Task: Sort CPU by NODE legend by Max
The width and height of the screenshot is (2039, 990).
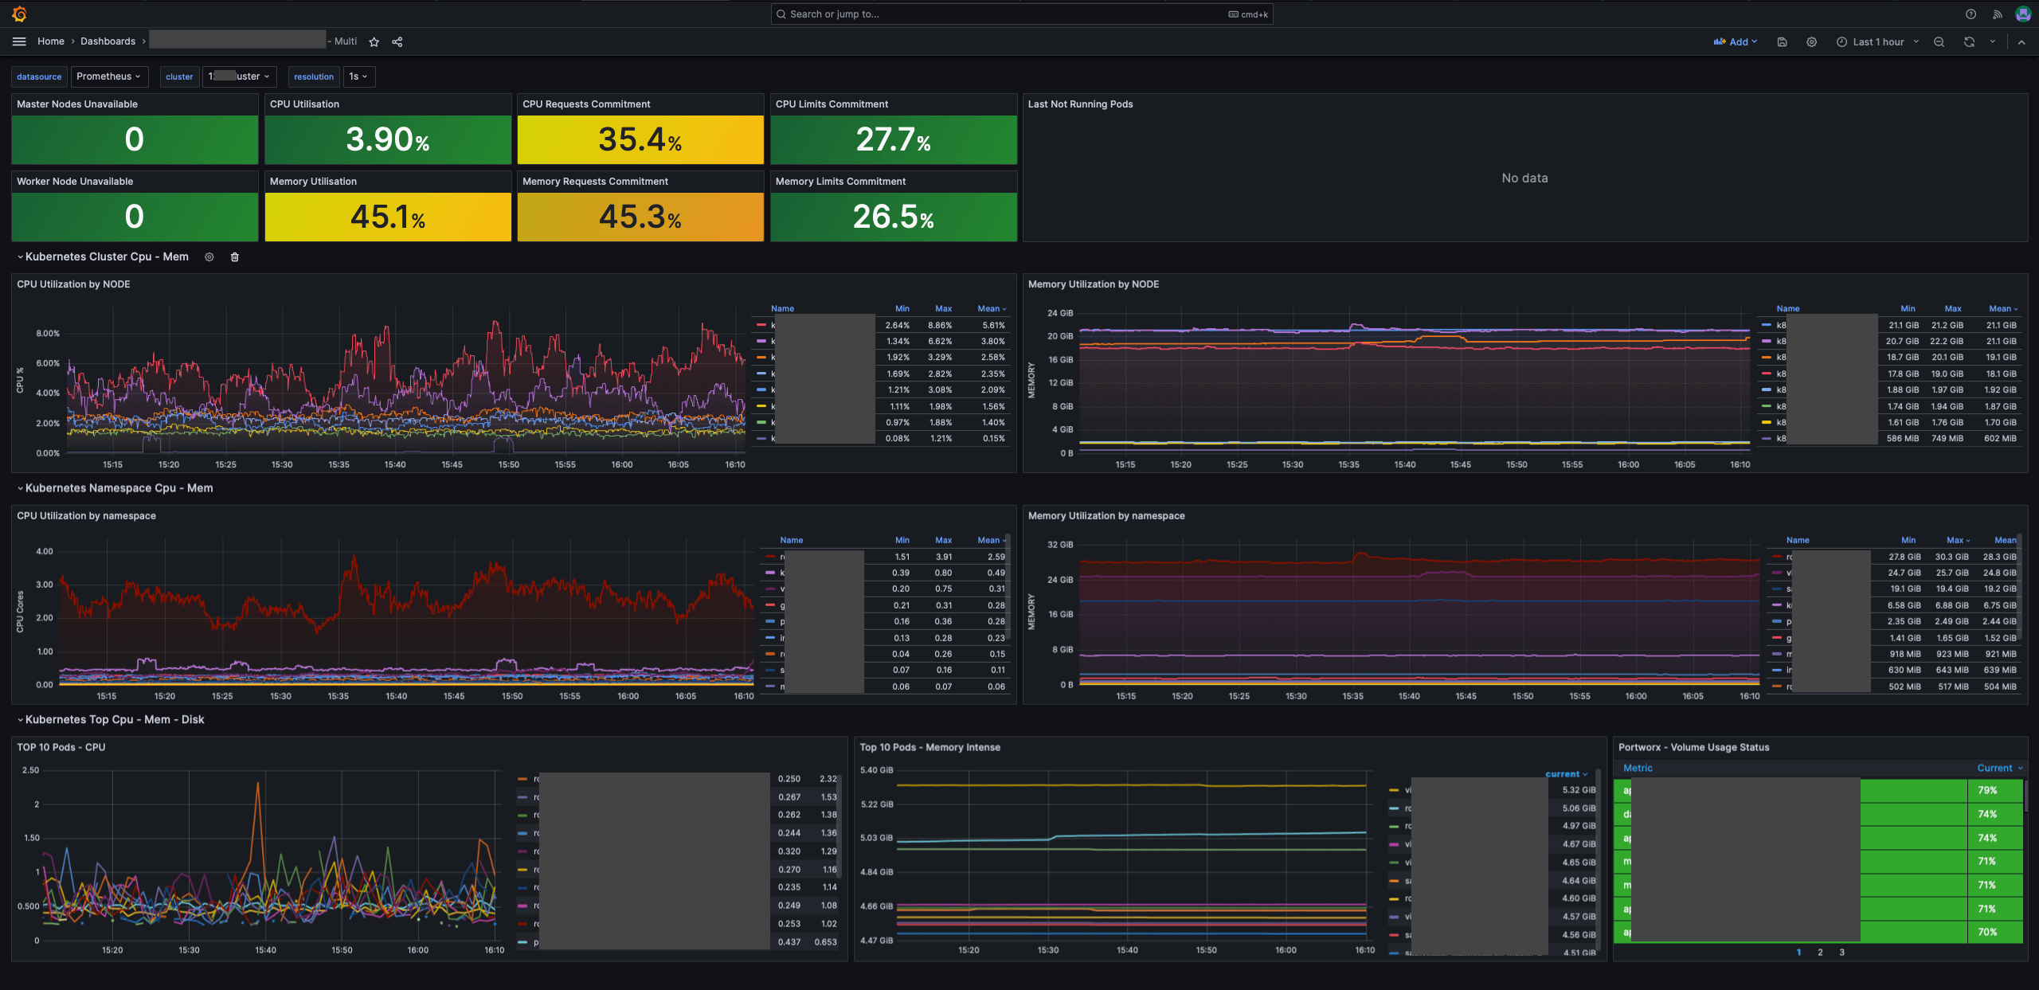Action: (943, 308)
